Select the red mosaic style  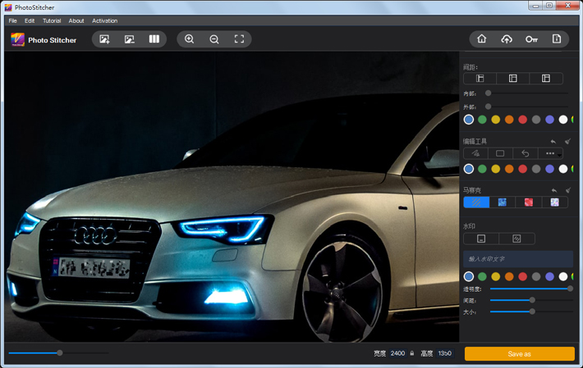point(528,202)
